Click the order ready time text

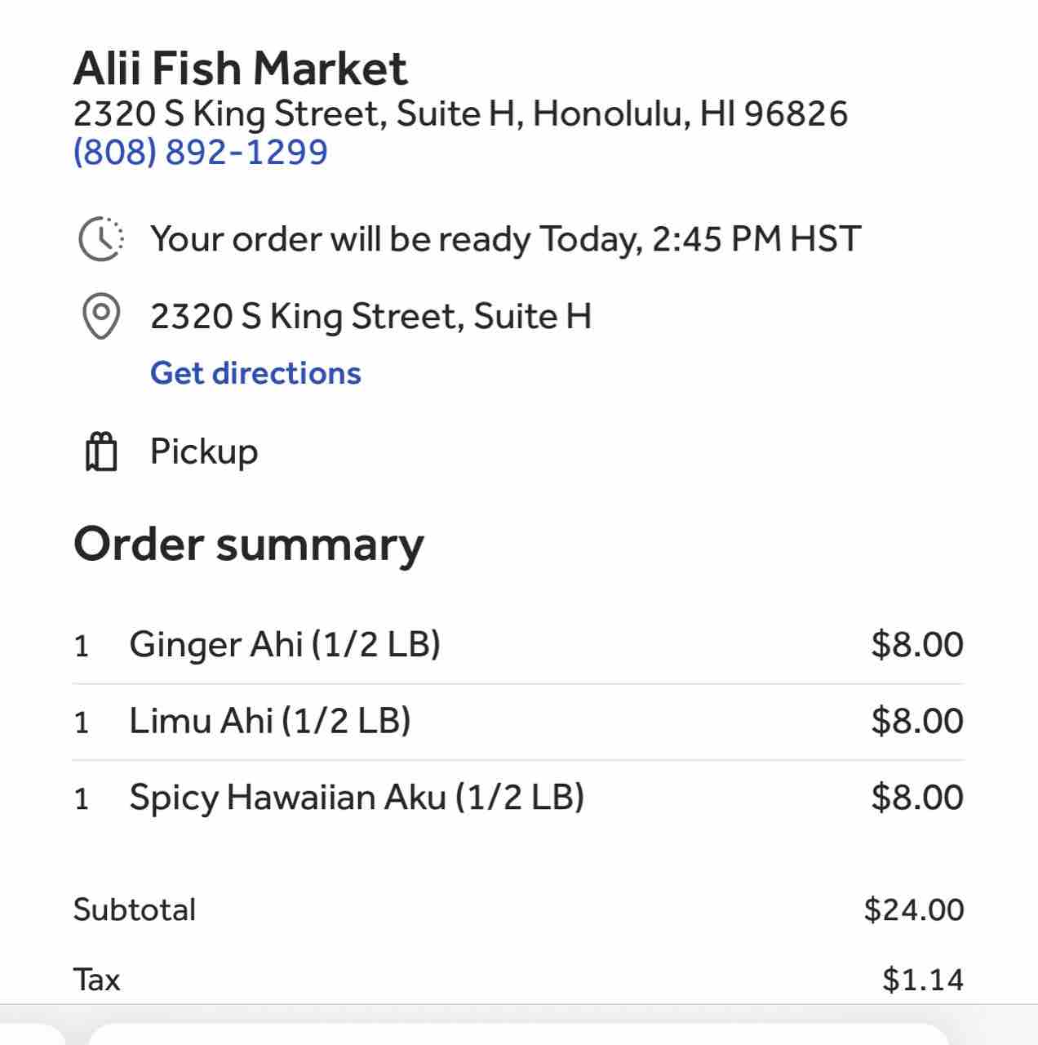(x=505, y=239)
